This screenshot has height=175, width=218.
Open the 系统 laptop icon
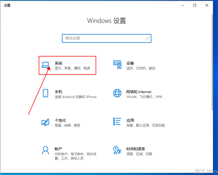pyautogui.click(x=45, y=65)
